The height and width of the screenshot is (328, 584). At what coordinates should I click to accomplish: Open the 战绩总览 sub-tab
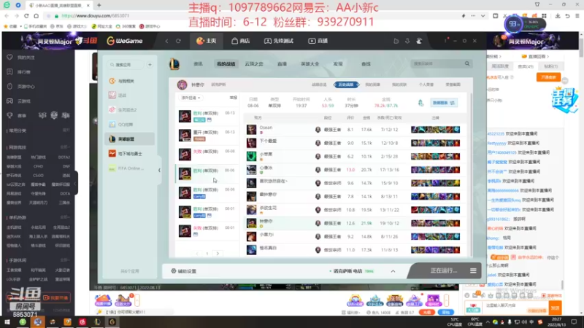pos(319,85)
